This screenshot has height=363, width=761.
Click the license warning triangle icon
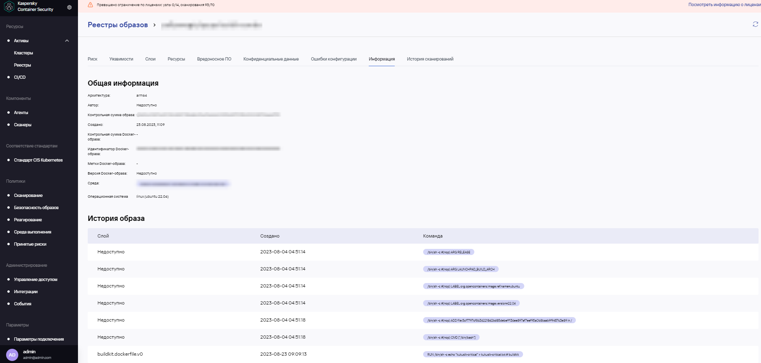(x=91, y=5)
